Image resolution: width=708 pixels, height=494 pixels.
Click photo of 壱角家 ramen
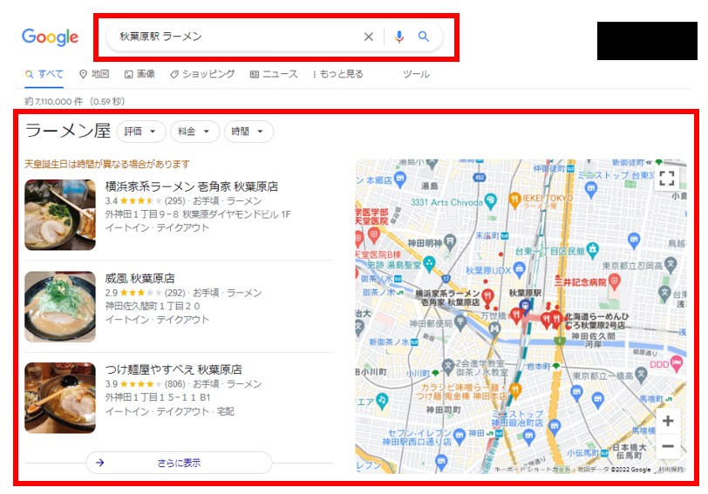click(x=60, y=214)
